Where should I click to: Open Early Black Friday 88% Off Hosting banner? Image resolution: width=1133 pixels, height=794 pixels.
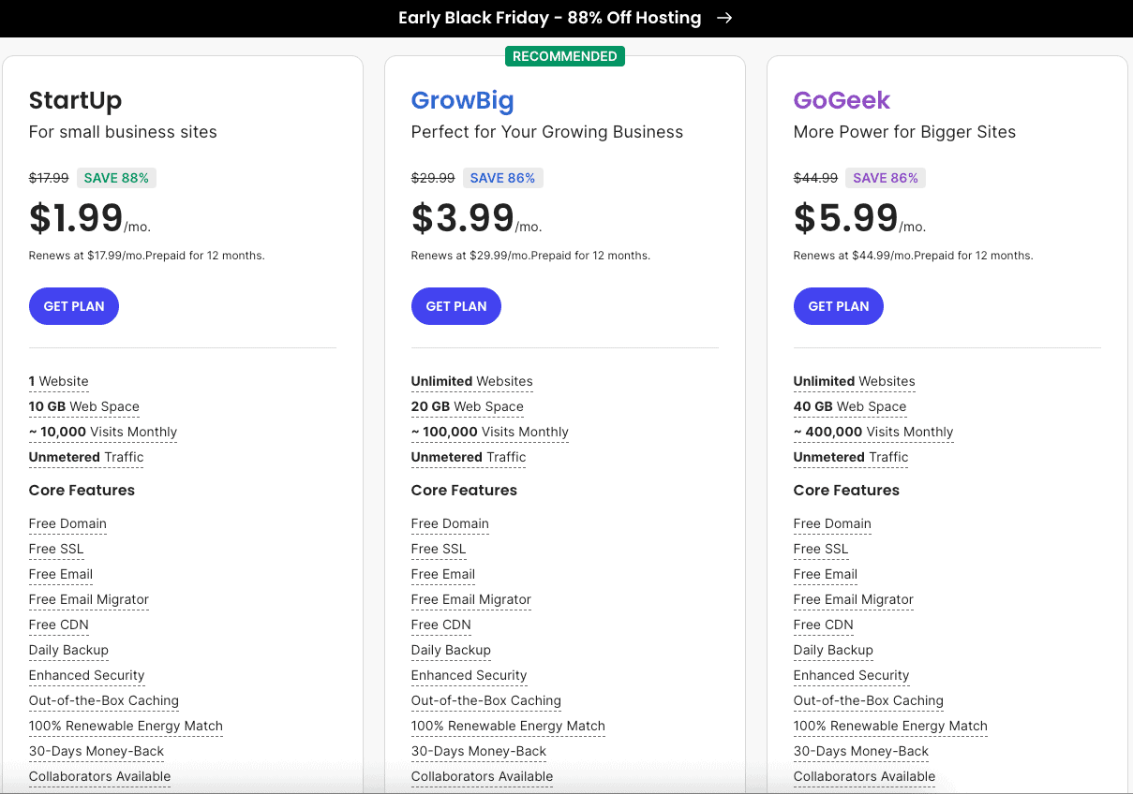(566, 18)
